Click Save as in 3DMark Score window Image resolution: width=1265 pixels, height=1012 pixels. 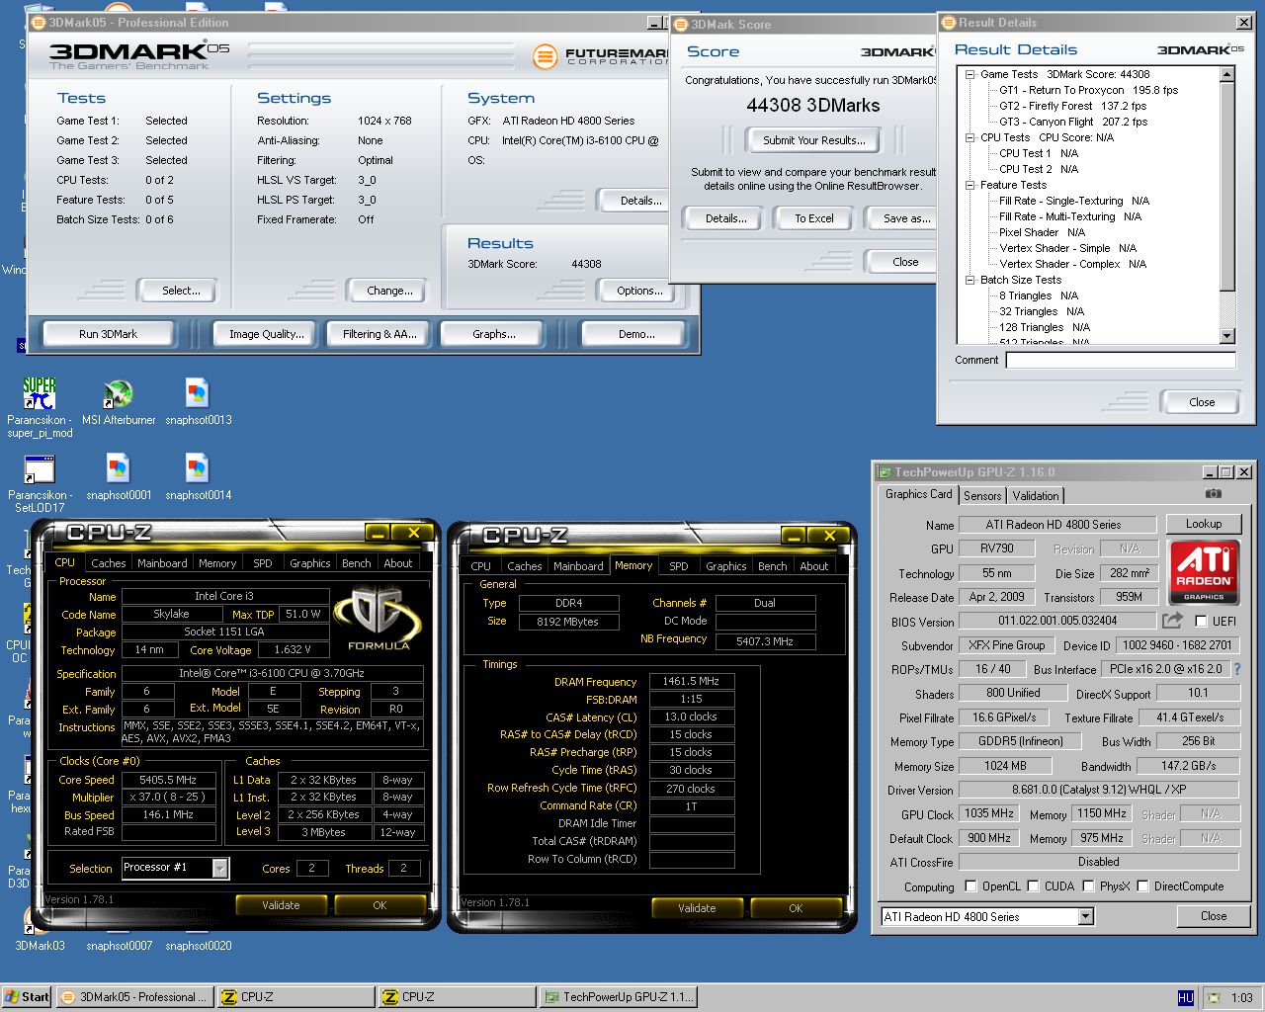901,218
